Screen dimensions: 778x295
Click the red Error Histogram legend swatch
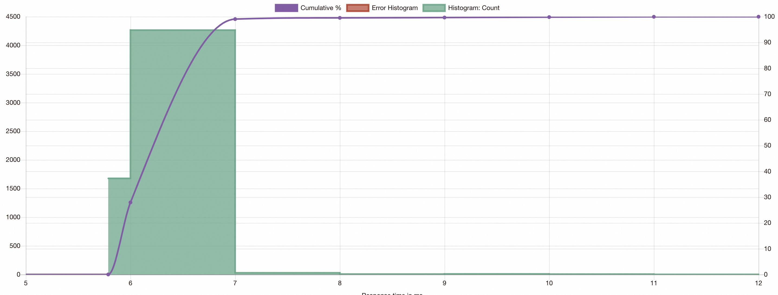coord(357,8)
